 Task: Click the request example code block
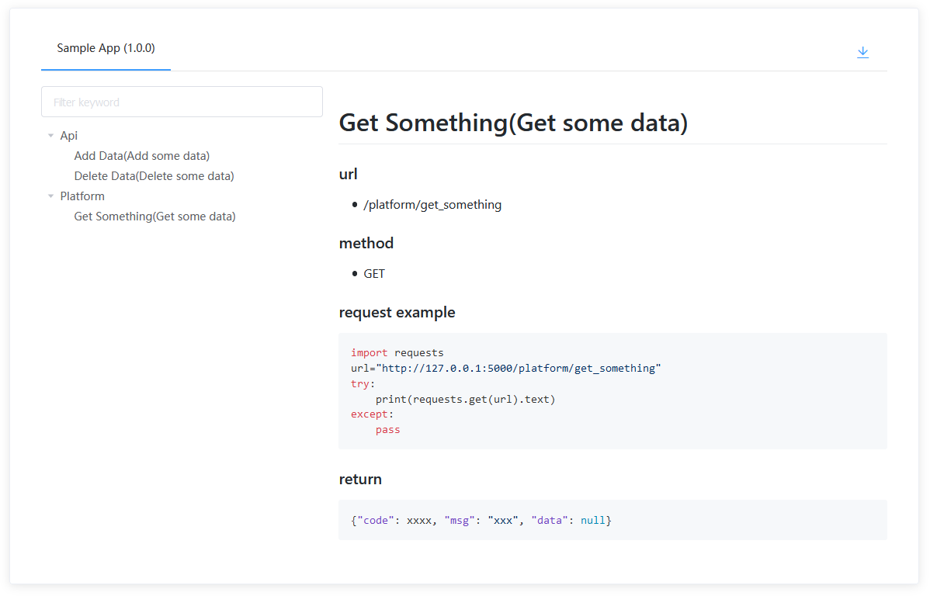pos(612,390)
